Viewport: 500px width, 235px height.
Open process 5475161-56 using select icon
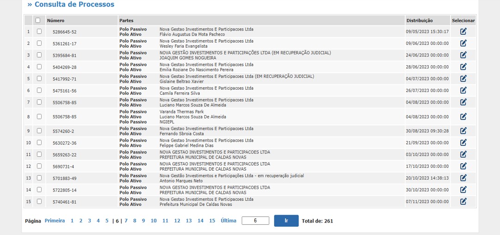tap(463, 90)
